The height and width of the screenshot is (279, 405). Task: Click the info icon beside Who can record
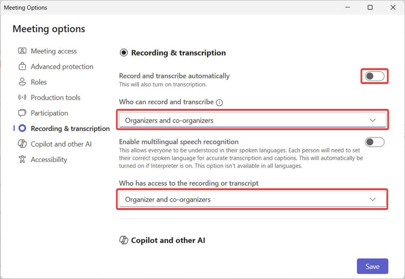[x=219, y=102]
